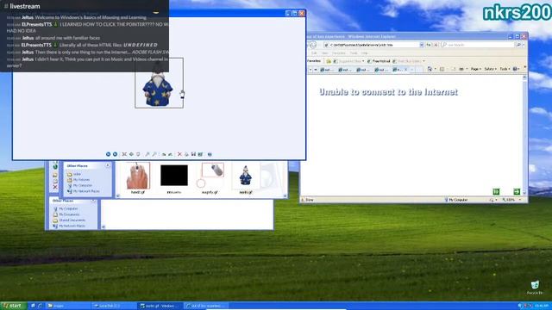552x310 pixels.
Task: Stop page loading in Internet Explorer
Action: [436, 45]
